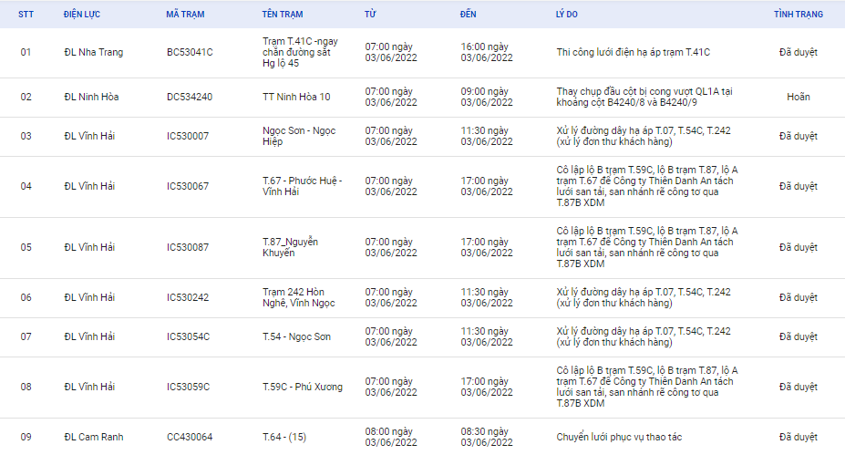Select the Chuyển lưới phục vụ thao tác reason

click(x=619, y=437)
